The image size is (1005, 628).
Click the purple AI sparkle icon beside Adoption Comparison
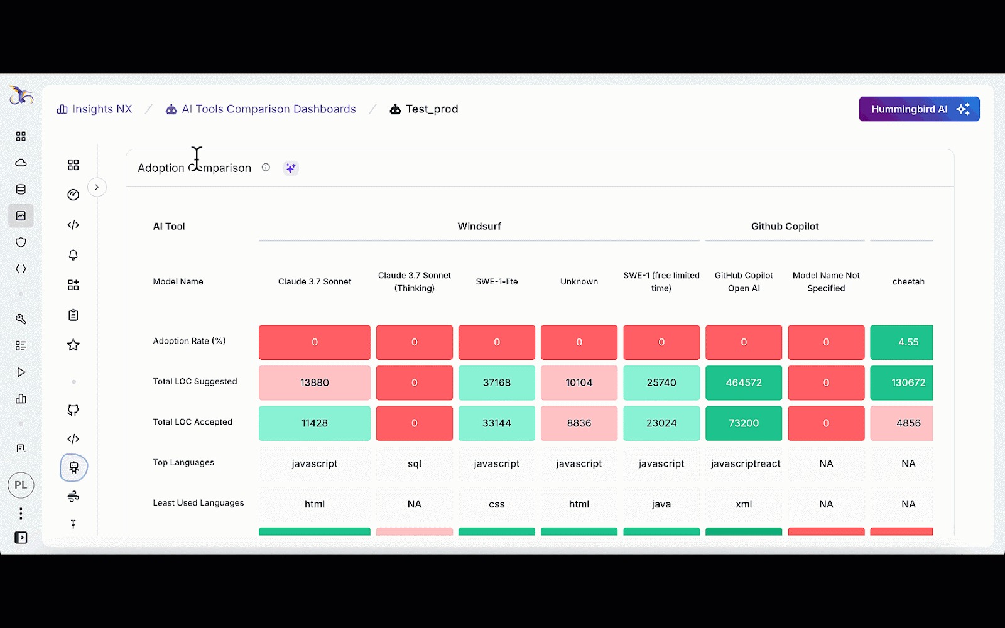(290, 168)
